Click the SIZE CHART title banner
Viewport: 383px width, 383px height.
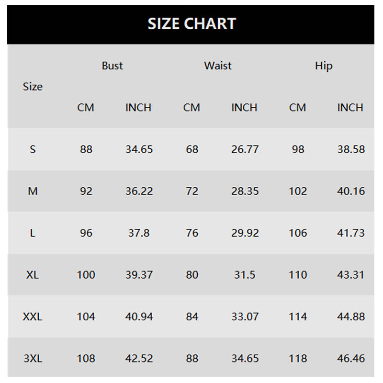click(x=191, y=24)
